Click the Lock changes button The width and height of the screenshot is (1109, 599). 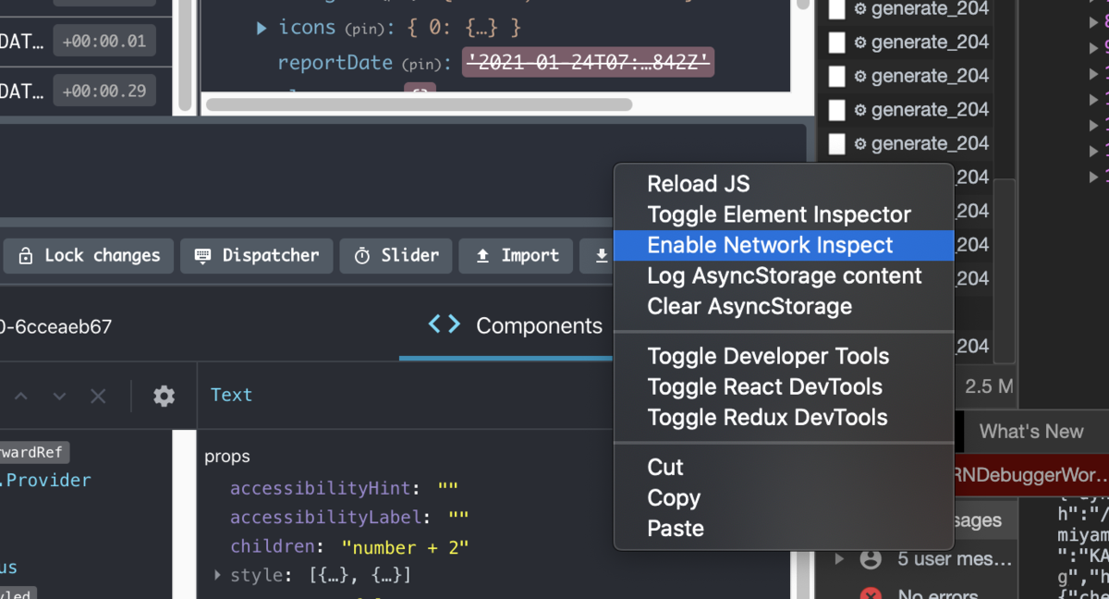[x=90, y=256]
